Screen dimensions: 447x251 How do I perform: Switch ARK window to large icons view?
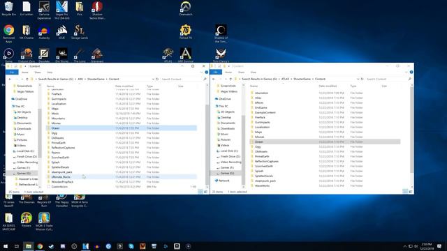[x=205, y=192]
